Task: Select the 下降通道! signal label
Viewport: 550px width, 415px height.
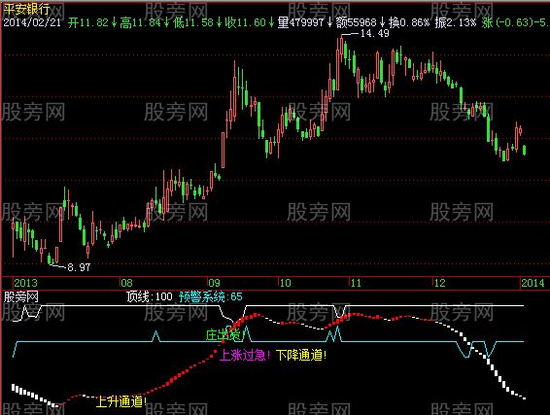Action: 301,355
